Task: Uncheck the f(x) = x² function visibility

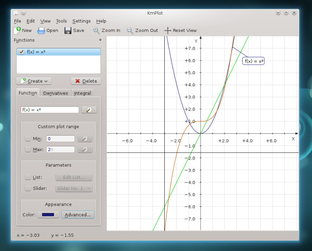Action: (x=22, y=52)
